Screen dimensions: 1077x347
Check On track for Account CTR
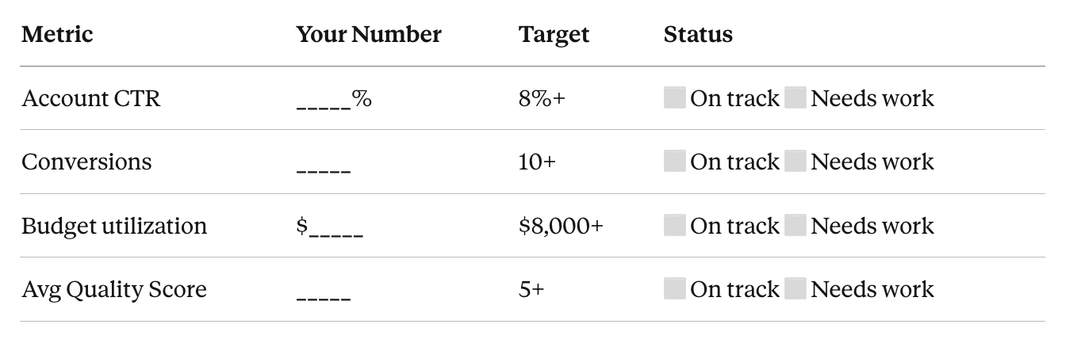pyautogui.click(x=675, y=98)
